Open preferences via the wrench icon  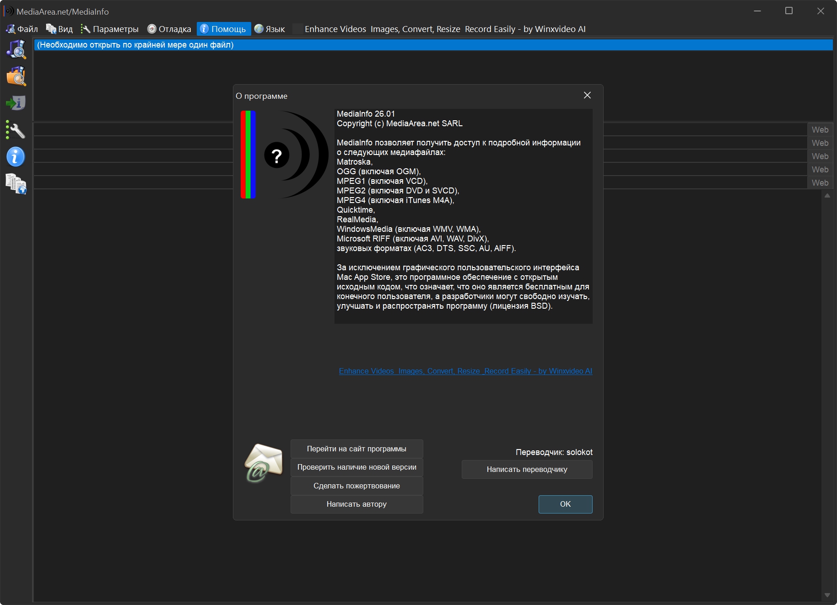tap(16, 131)
